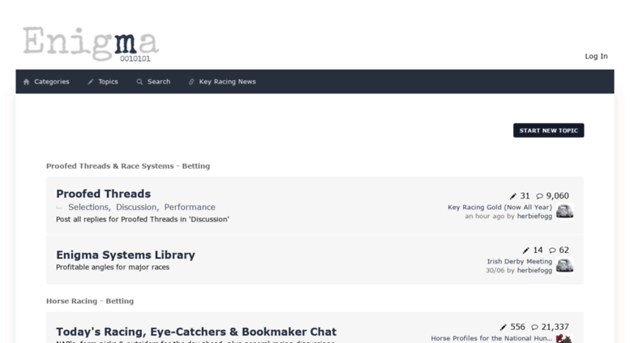Click the 30/06 date text
The image size is (630, 343).
coord(495,270)
